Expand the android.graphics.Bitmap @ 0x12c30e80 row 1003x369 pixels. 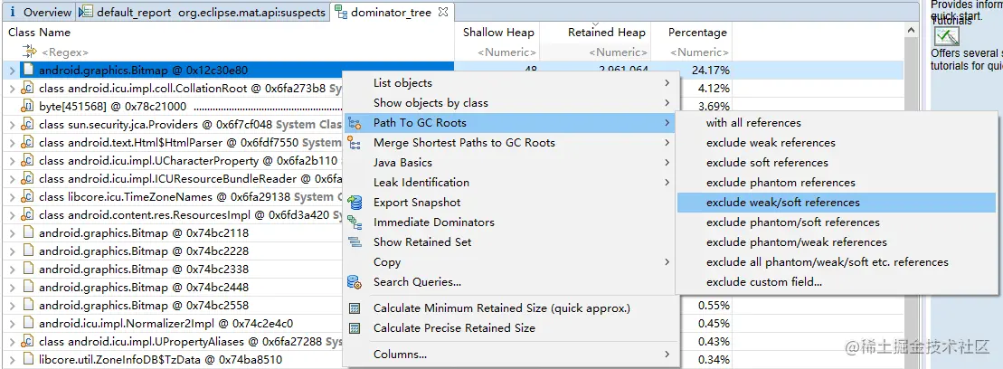click(x=12, y=70)
